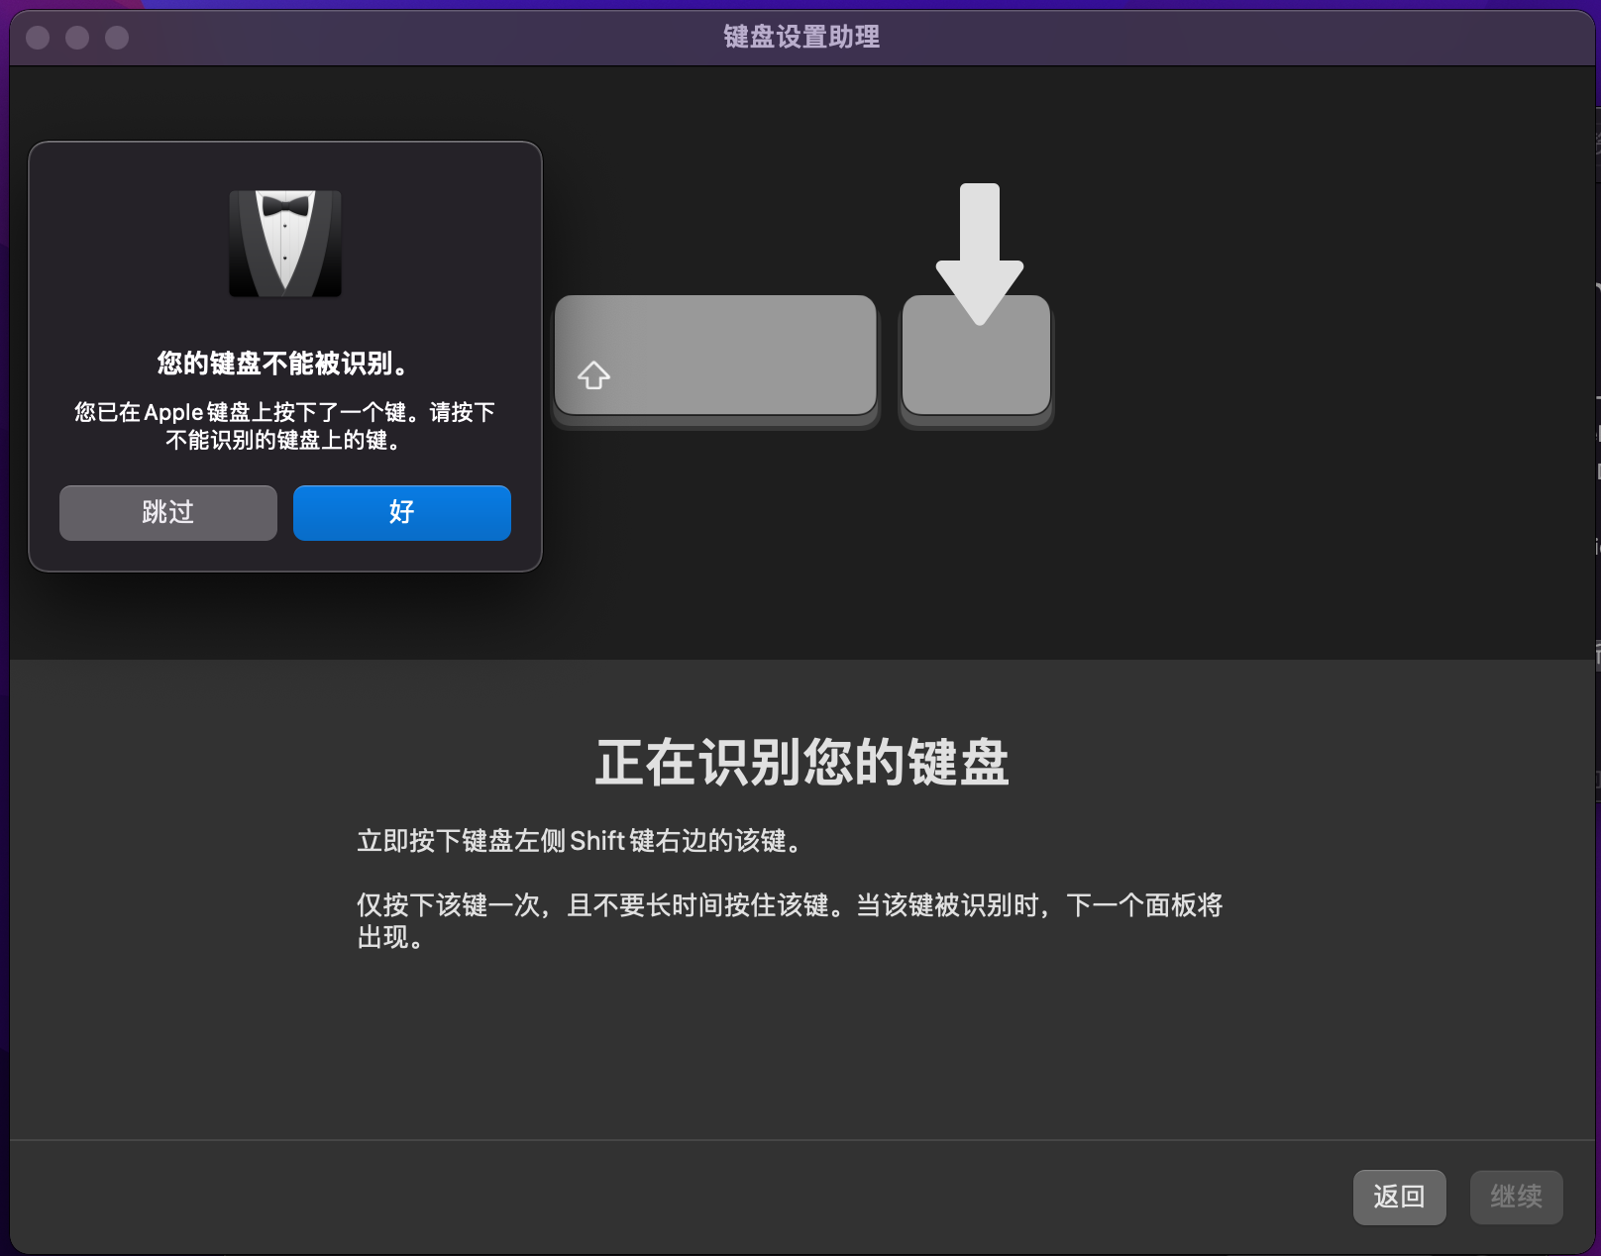Go back using the 返回 button
Viewport: 1601px width, 1256px height.
tap(1399, 1197)
